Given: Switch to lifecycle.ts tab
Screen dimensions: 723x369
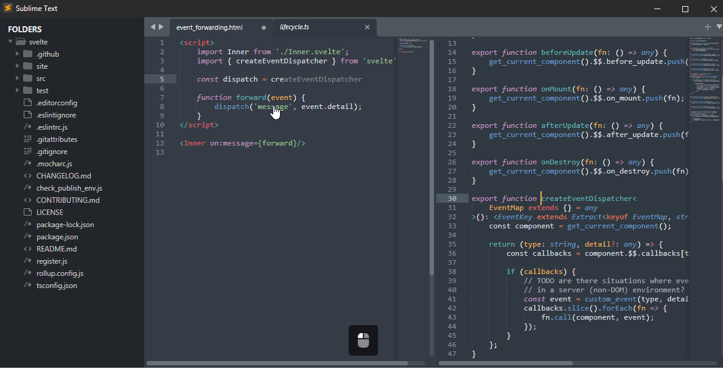Looking at the screenshot, I should pyautogui.click(x=324, y=27).
